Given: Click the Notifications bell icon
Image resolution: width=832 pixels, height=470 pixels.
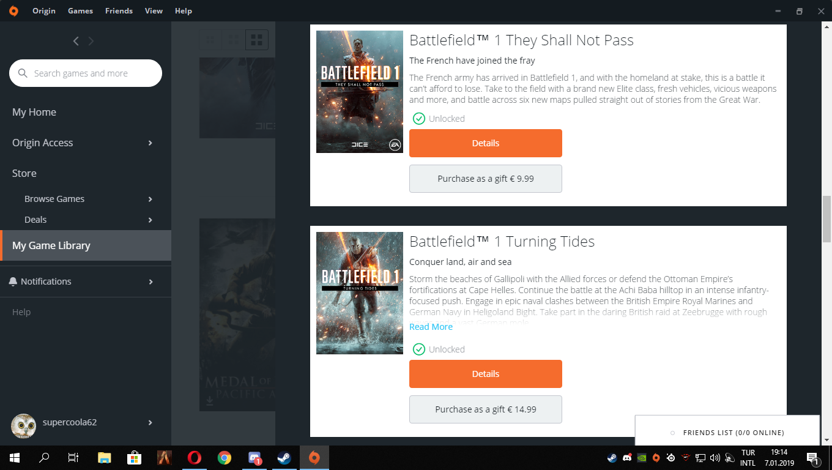Looking at the screenshot, I should (x=13, y=282).
